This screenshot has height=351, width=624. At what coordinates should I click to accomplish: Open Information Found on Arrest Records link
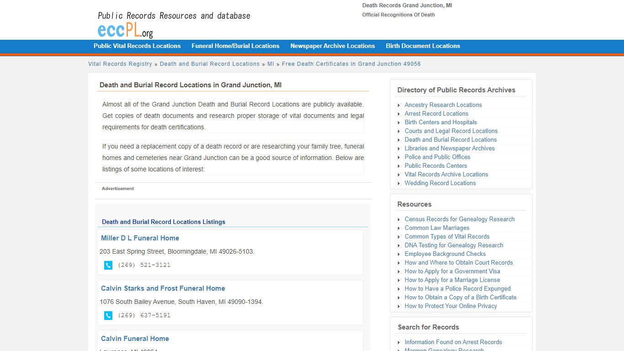pyautogui.click(x=453, y=342)
